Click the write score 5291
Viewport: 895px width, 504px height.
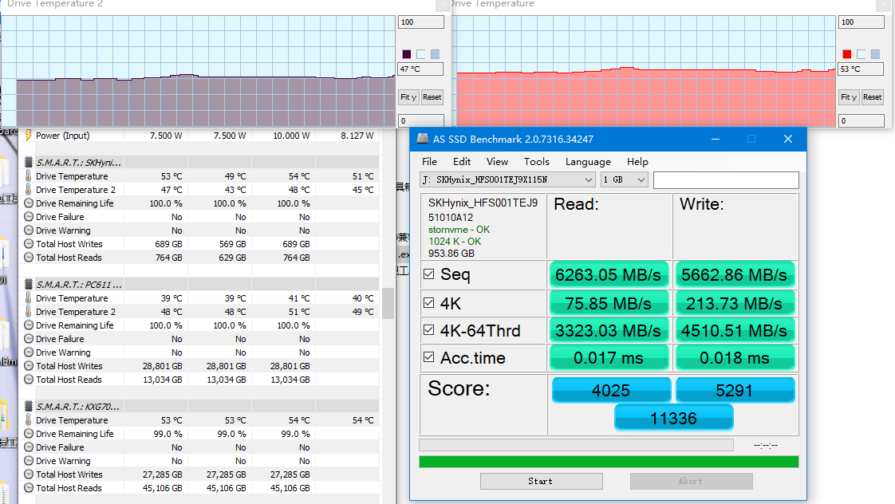735,391
